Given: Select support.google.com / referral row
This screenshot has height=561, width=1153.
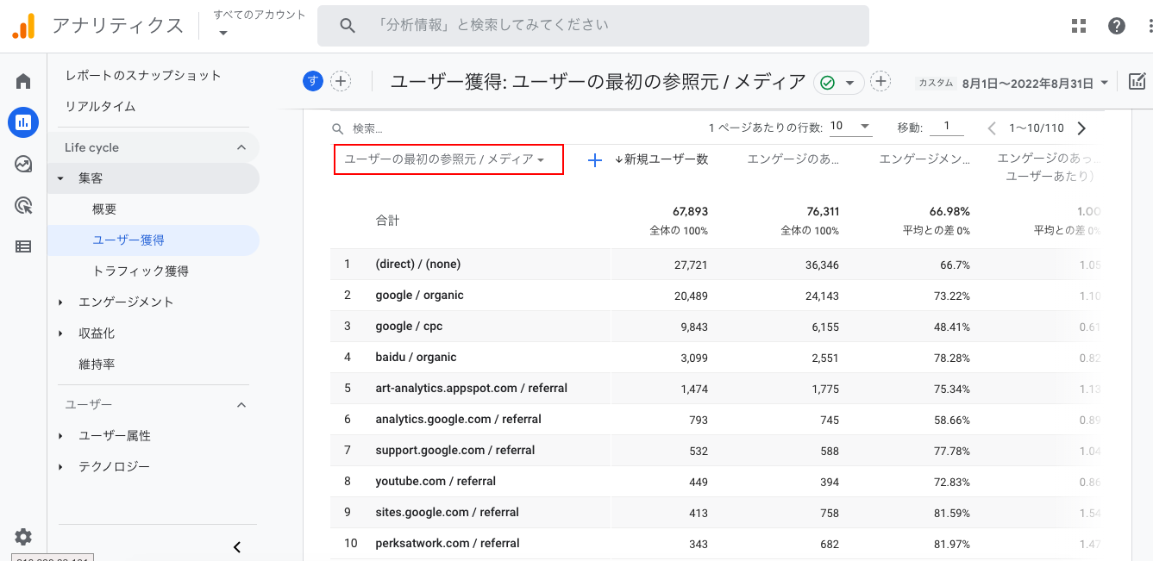Looking at the screenshot, I should pyautogui.click(x=716, y=451).
